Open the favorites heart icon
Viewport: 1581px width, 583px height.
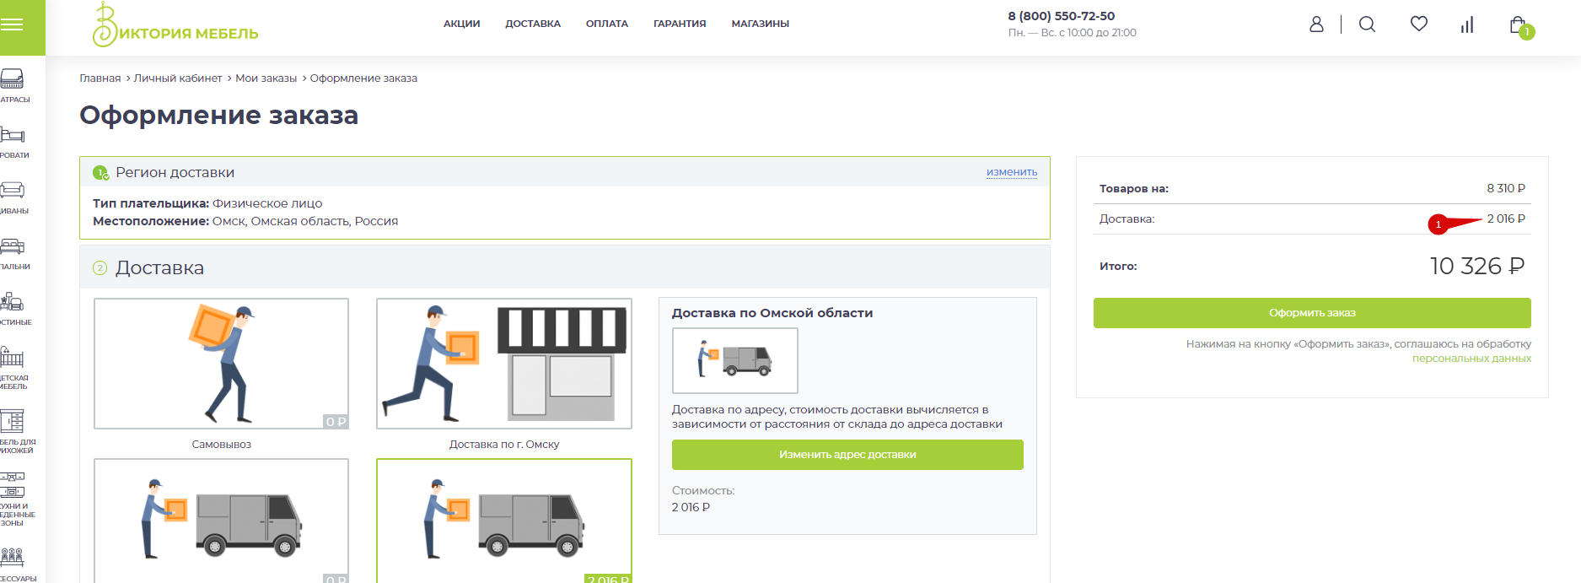(1419, 24)
